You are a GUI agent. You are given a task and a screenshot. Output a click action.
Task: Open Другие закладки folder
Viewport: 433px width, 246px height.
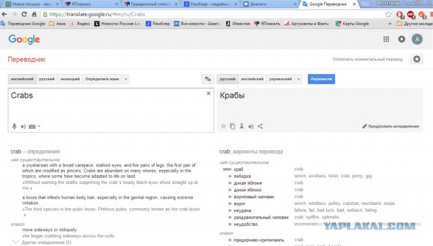tap(415, 24)
